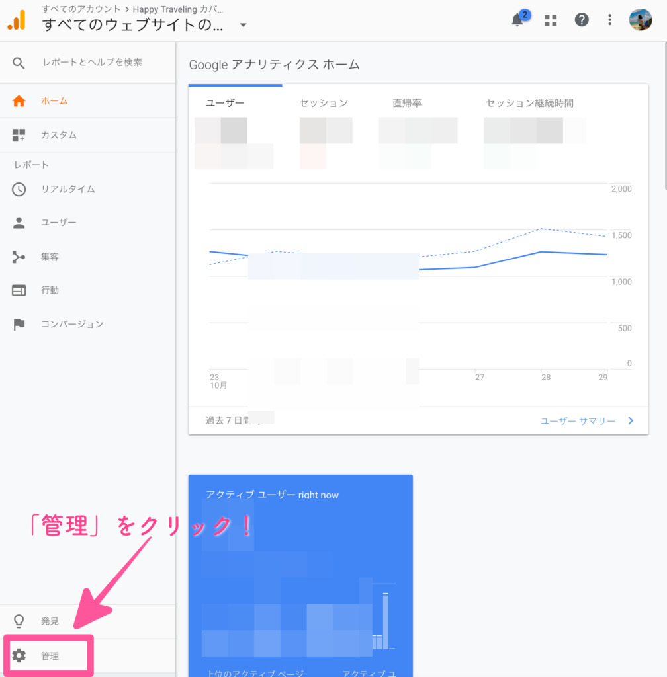
Task: Open リアルタイム report section
Action: point(88,190)
